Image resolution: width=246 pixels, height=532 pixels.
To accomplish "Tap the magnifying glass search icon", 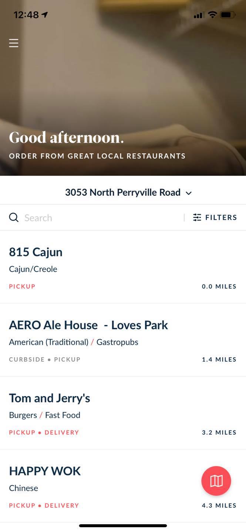I will 14,217.
